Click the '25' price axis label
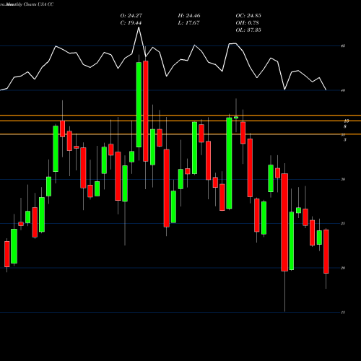 (343, 224)
